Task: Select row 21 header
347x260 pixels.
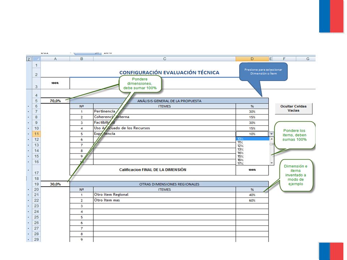Action: coord(37,195)
